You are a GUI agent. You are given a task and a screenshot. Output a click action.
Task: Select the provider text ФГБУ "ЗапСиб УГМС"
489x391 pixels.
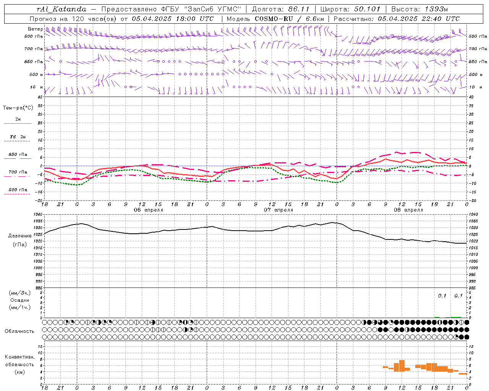coord(201,9)
